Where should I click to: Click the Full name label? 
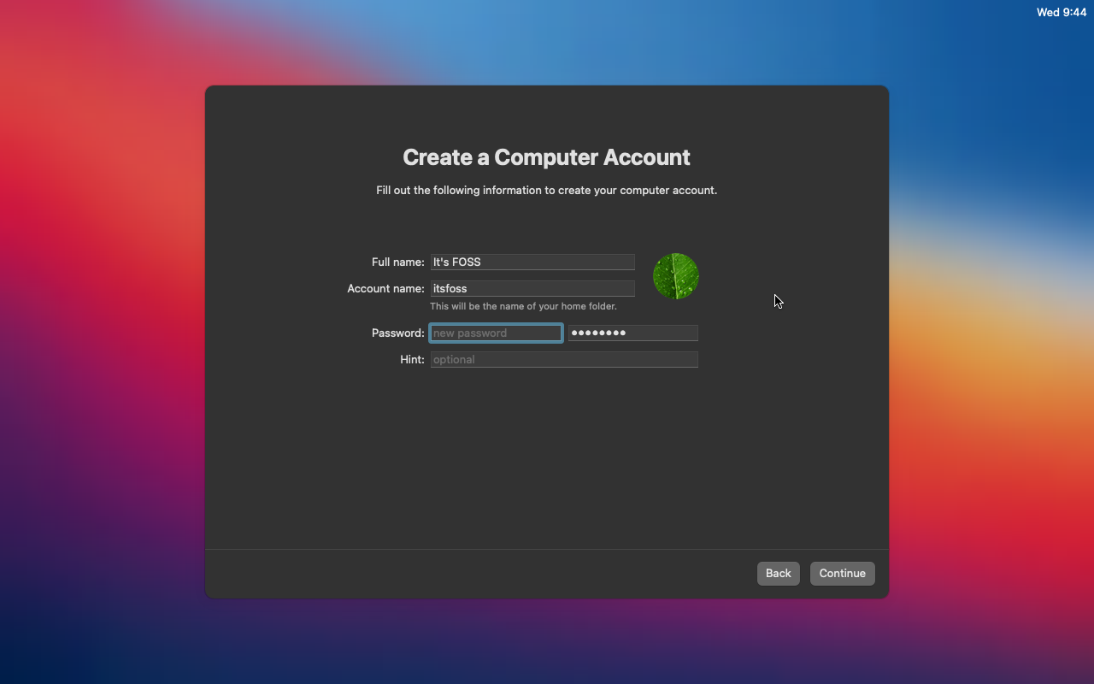[397, 262]
